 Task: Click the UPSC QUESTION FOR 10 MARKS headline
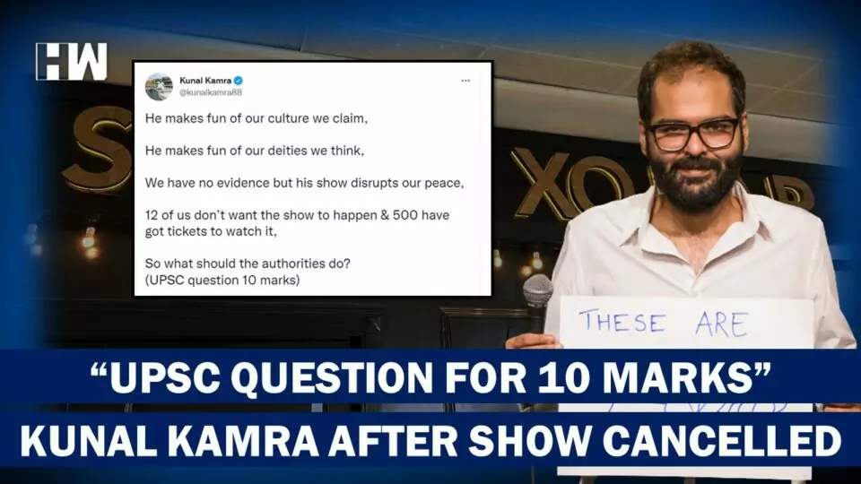(430, 378)
